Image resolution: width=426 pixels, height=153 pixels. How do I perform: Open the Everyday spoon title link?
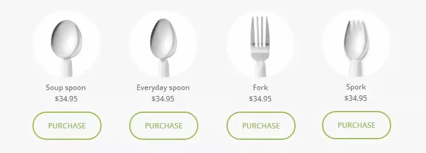point(163,88)
